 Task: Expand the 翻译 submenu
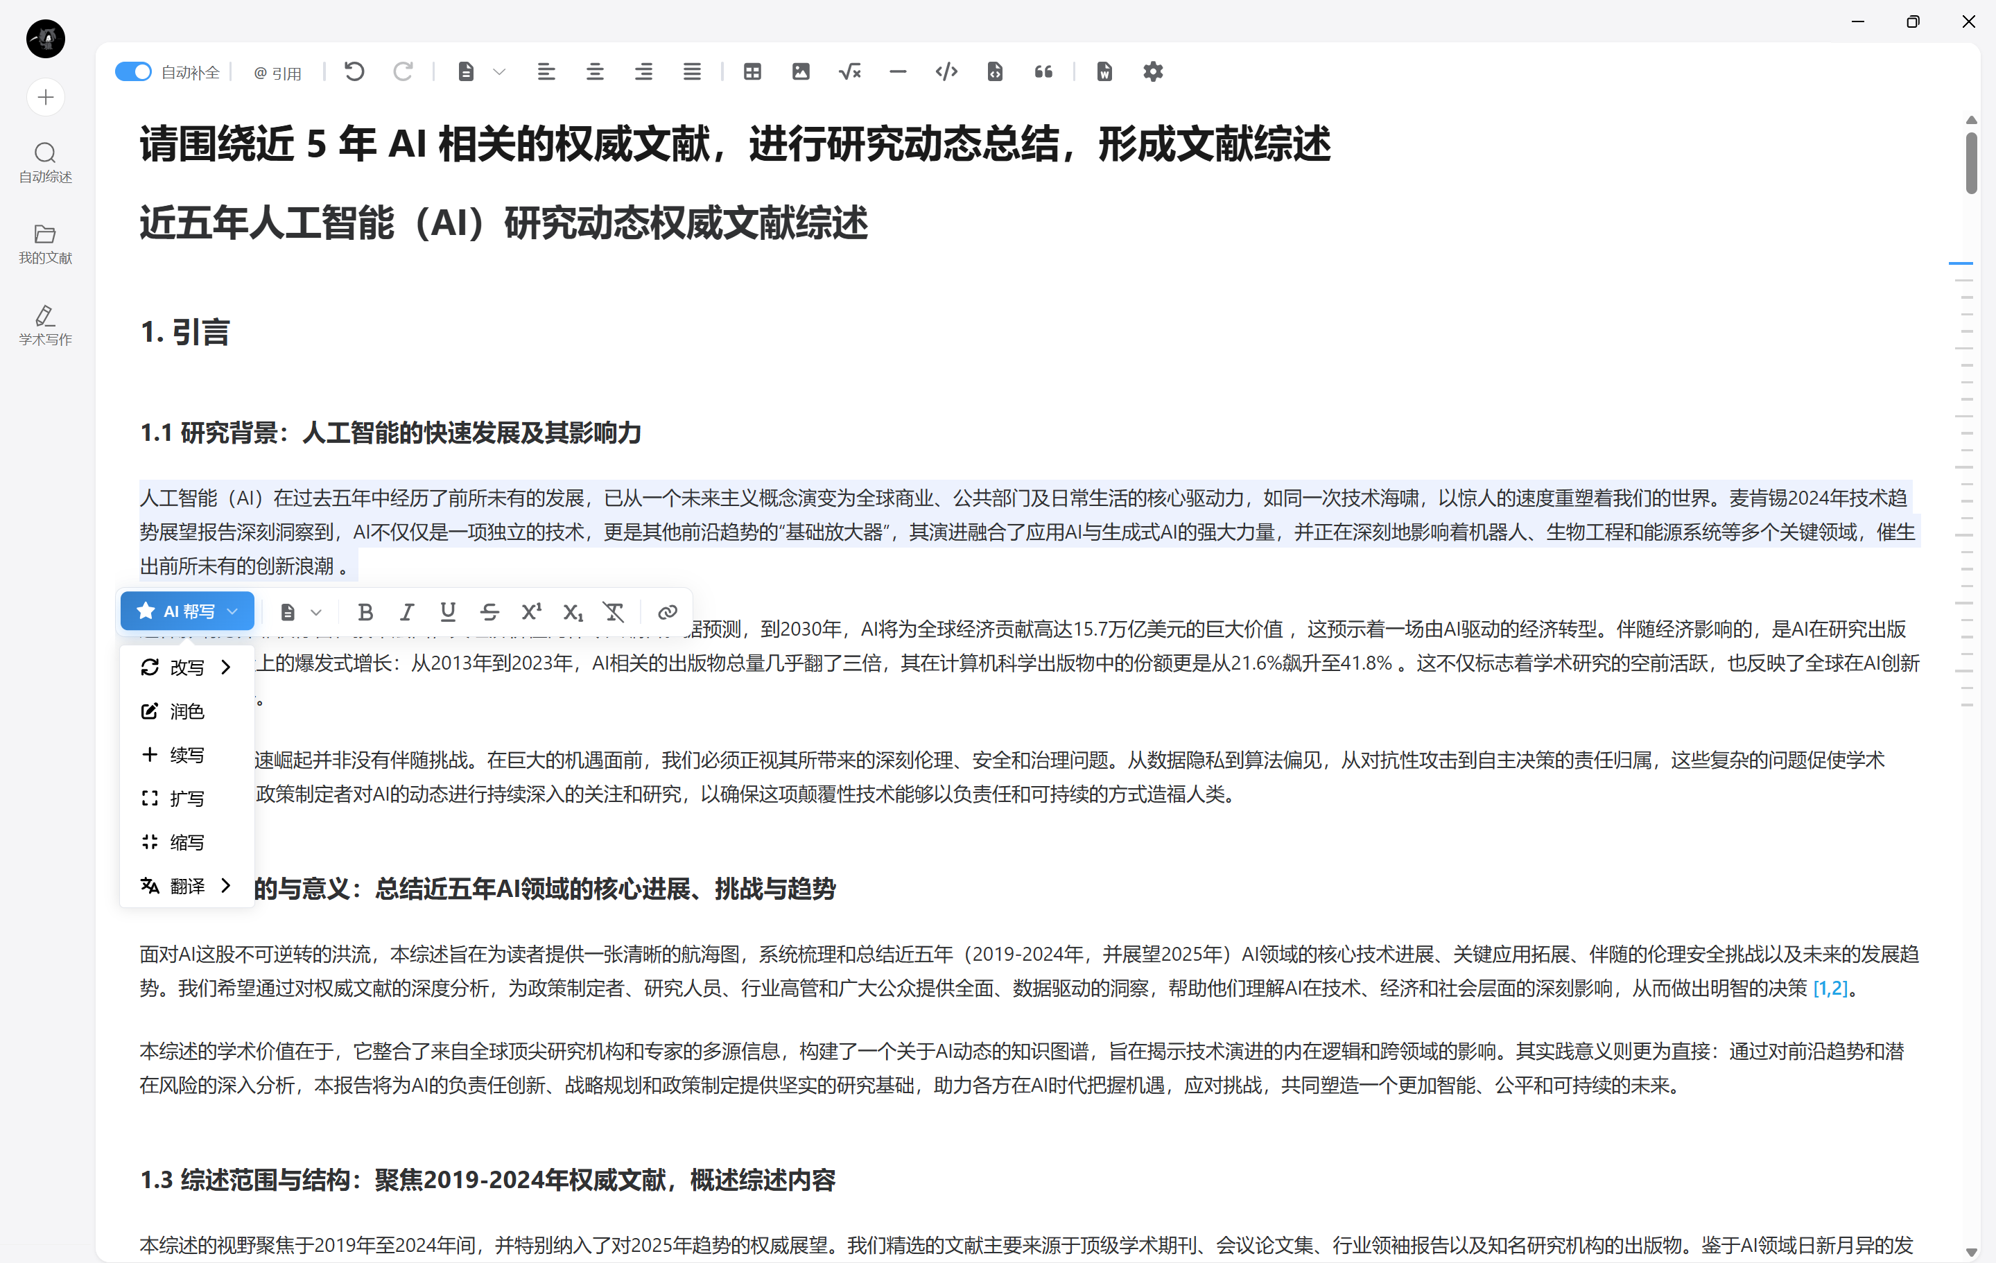tap(187, 886)
